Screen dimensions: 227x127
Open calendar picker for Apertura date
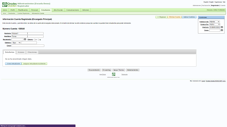222,27
